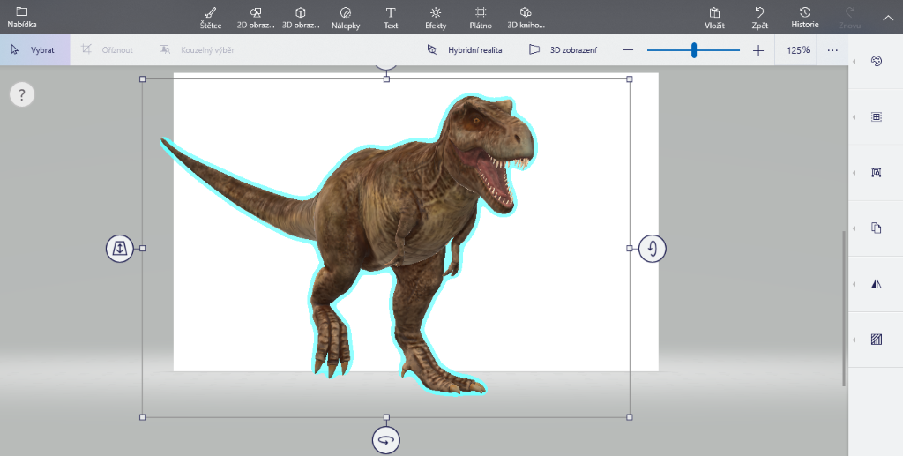Image resolution: width=903 pixels, height=456 pixels.
Task: Click the Vybrat select button
Action: [x=34, y=50]
